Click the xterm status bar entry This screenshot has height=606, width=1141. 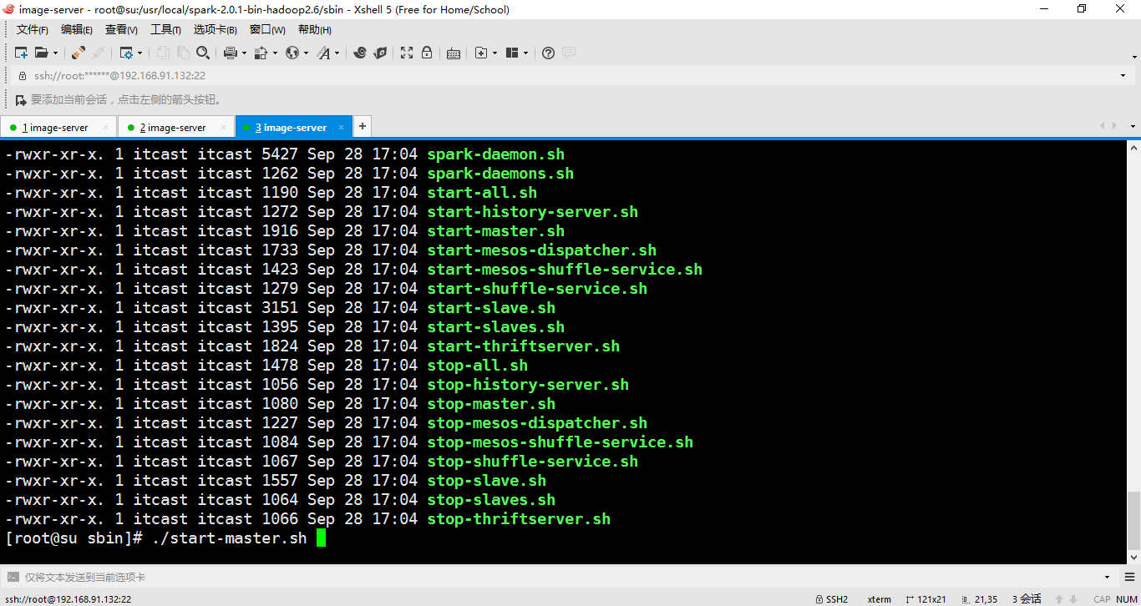click(879, 599)
